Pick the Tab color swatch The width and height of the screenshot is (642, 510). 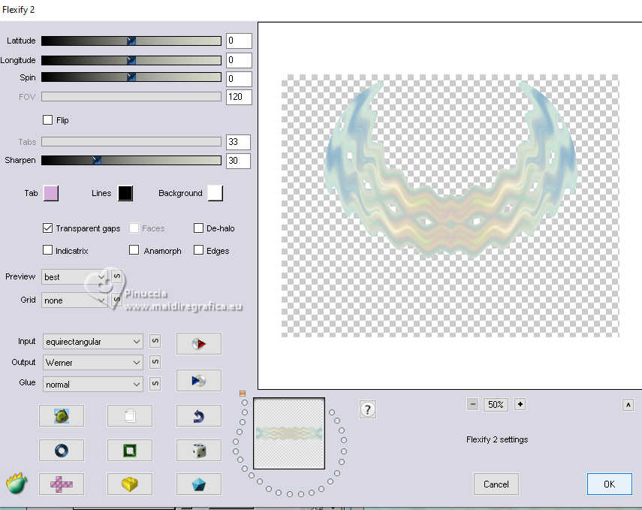(x=51, y=193)
